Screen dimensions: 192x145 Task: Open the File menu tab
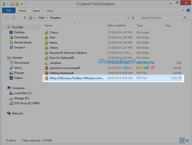tap(9, 11)
